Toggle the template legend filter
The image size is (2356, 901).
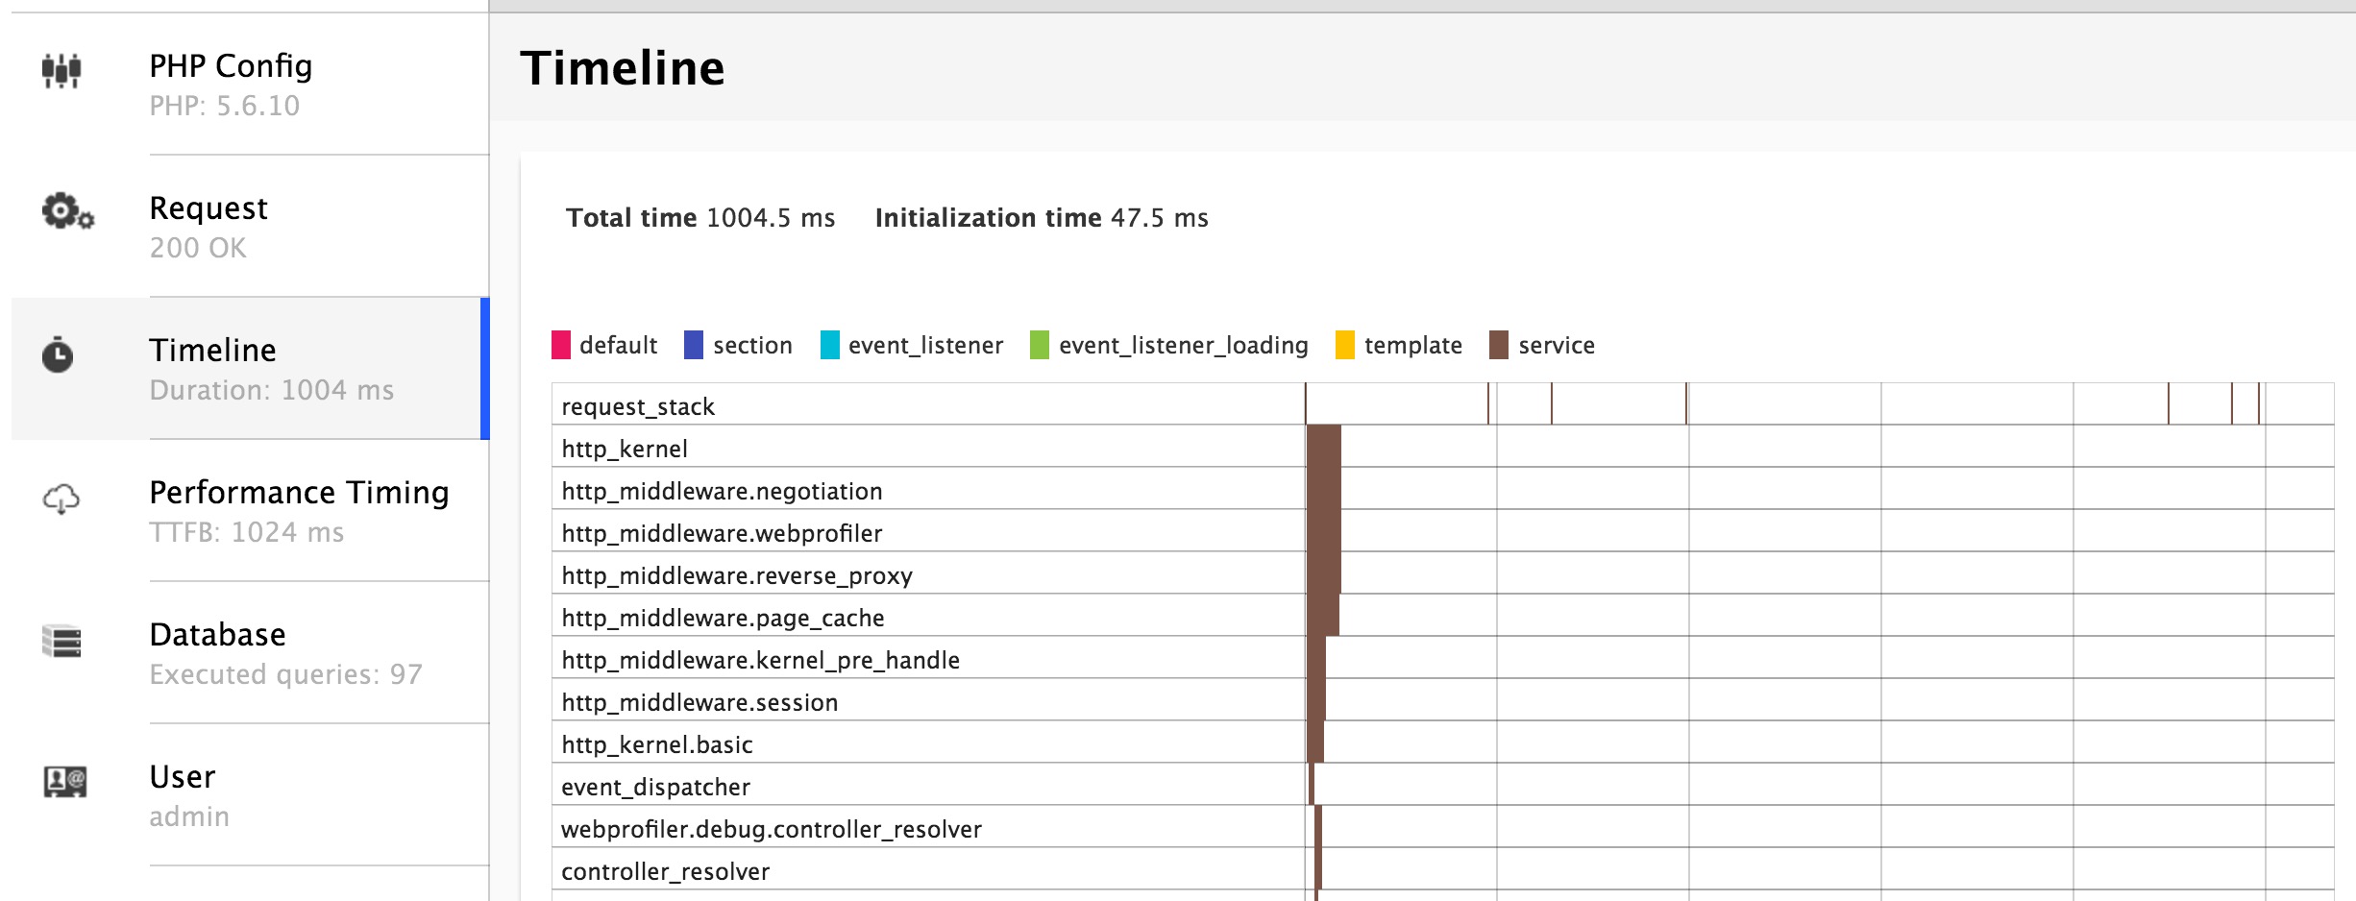1345,345
